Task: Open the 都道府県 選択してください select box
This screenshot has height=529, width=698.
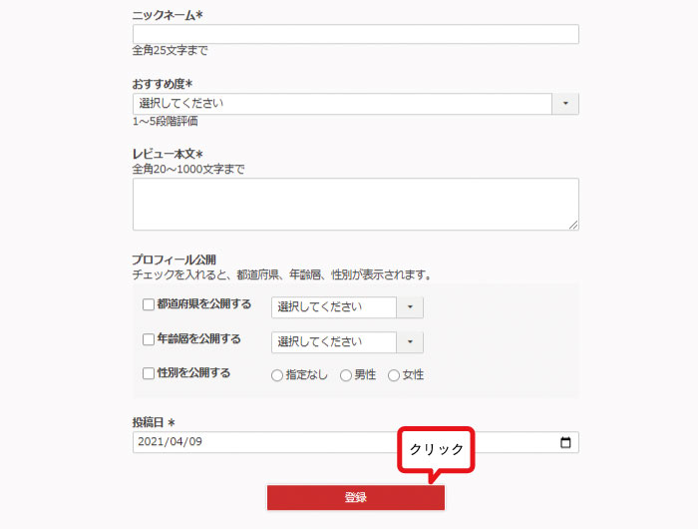Action: (334, 307)
